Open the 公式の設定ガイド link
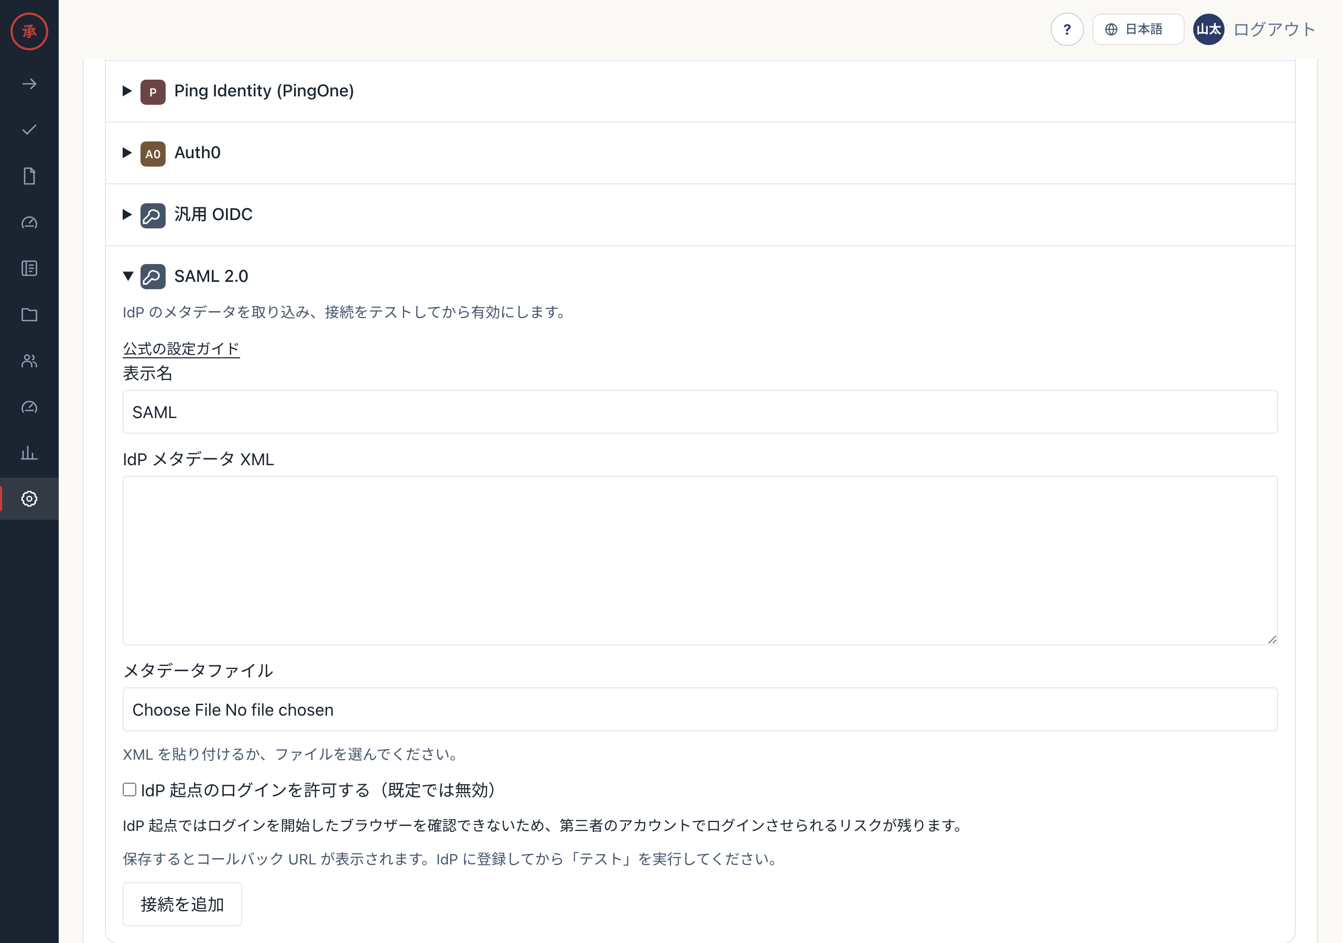The height and width of the screenshot is (943, 1342). [x=181, y=349]
